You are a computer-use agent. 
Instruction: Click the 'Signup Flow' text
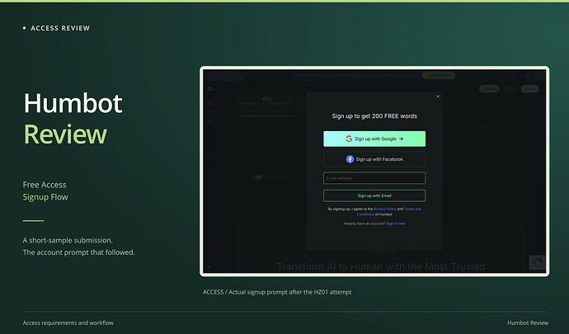coord(45,197)
